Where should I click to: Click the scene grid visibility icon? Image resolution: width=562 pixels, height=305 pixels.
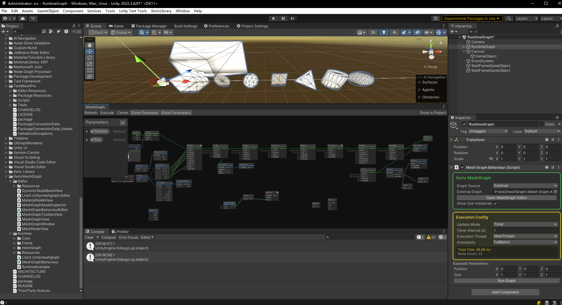click(x=142, y=32)
